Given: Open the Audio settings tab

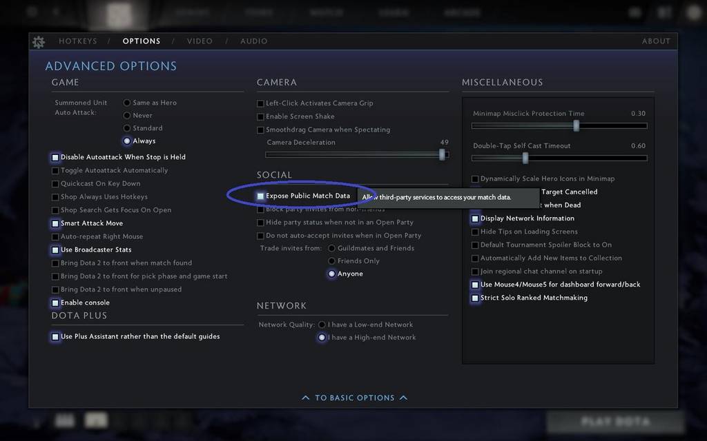Looking at the screenshot, I should [254, 41].
